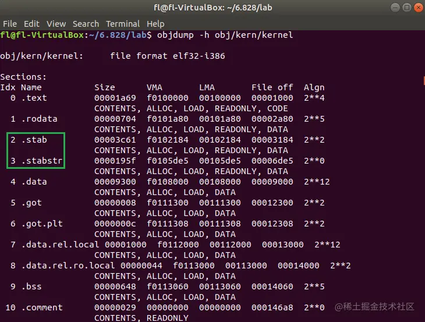Image resolution: width=425 pixels, height=322 pixels.
Task: Open the Edit menu
Action: (x=31, y=24)
